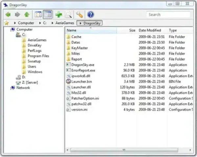Screen dimensions: 197x157
Task: Select the file name PatcherOption.ini
Action: [85, 98]
